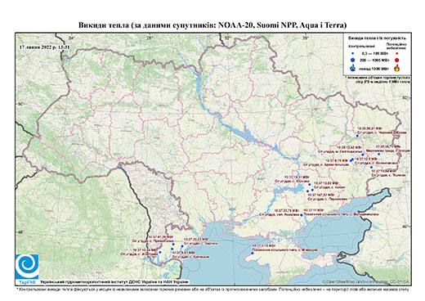This screenshot has width=425, height=301.
Task: Click the large blue circle legend symbol
Action: point(353,61)
